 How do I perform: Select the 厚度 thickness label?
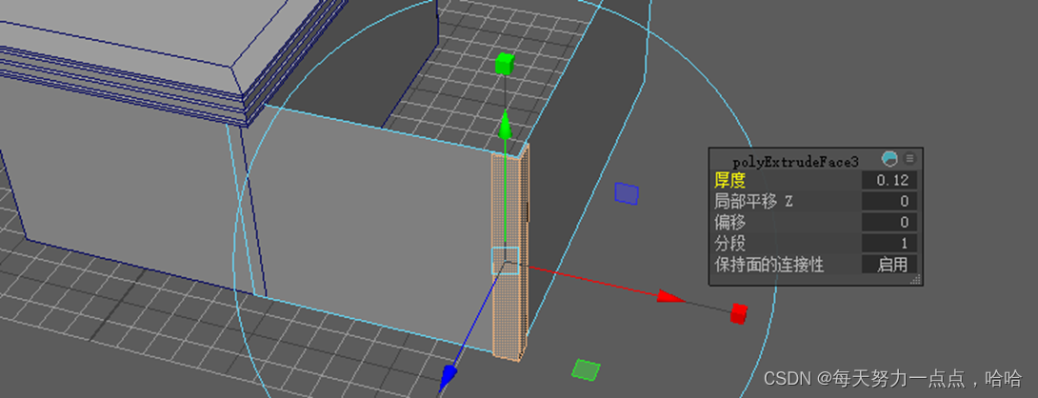pos(729,179)
